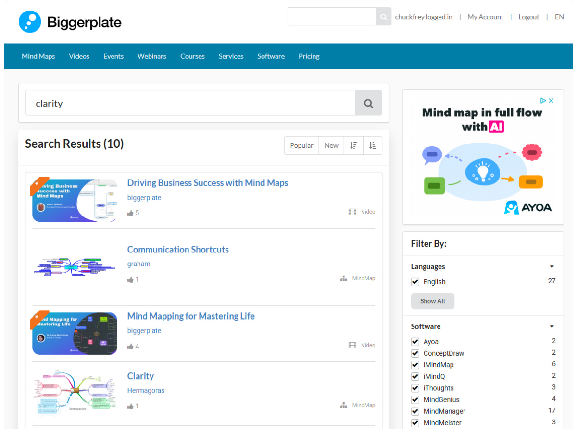577x432 pixels.
Task: Open the Services page
Action: coord(231,56)
